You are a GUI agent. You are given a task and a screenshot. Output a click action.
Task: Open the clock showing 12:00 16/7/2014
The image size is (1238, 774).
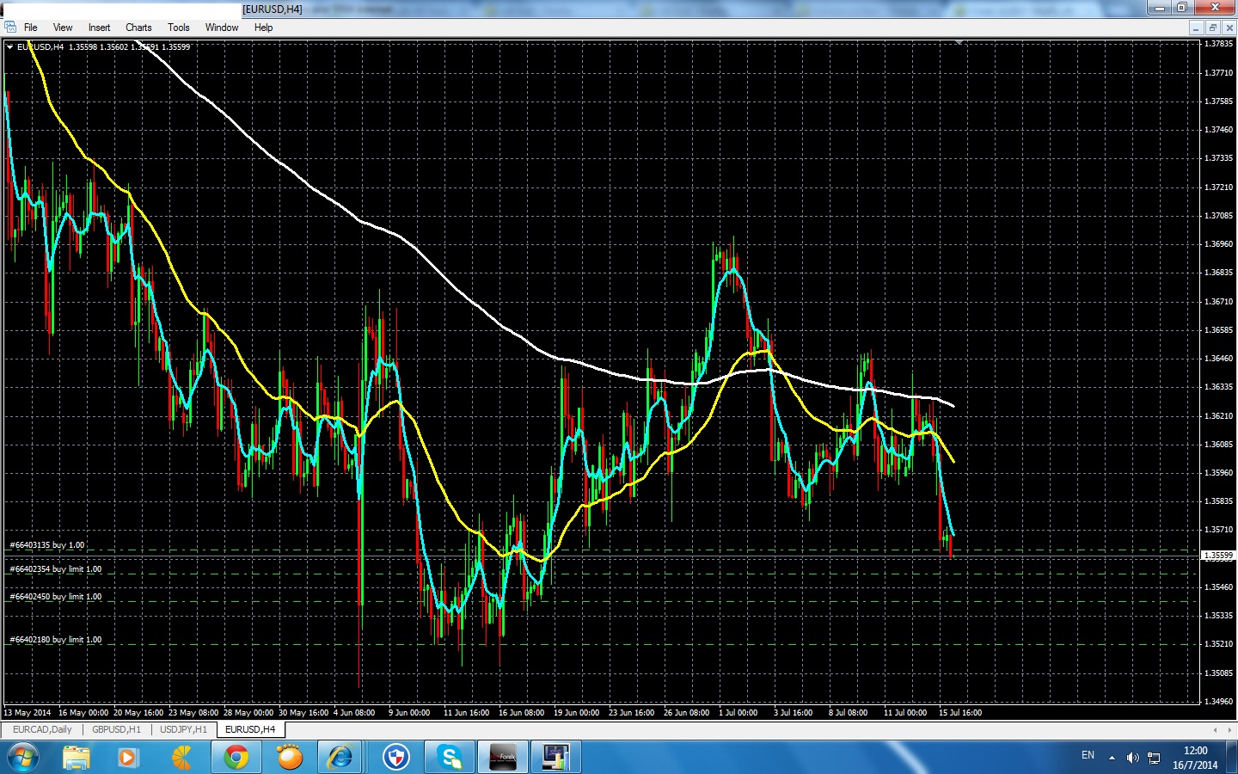(1195, 758)
